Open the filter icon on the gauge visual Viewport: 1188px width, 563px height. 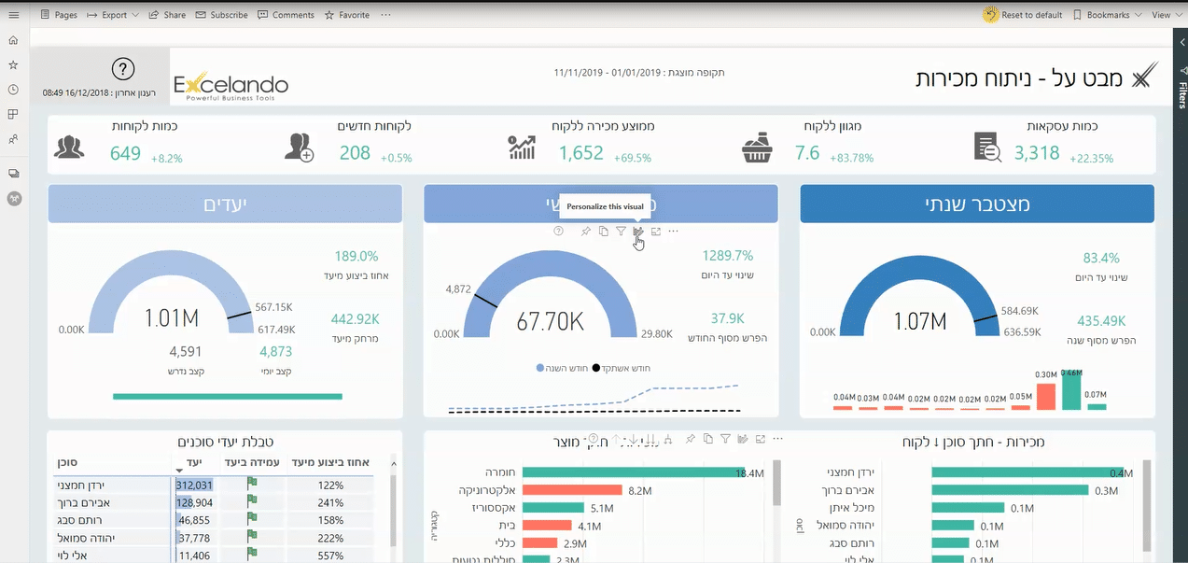coord(622,231)
